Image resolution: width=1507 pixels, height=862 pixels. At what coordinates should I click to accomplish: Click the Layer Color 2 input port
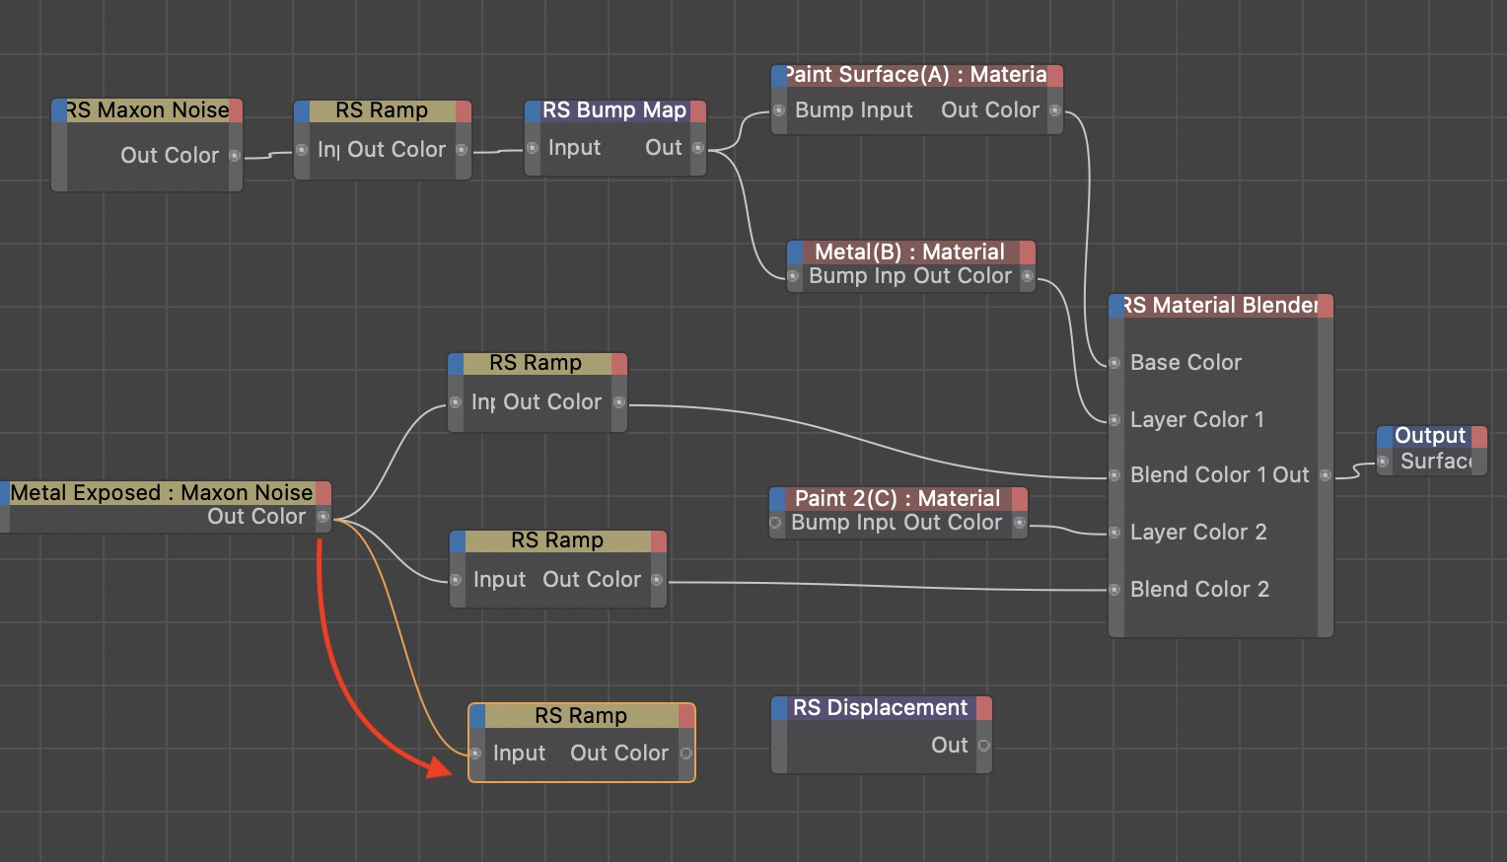(1114, 533)
